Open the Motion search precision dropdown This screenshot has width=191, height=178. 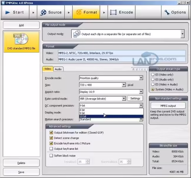coord(141,120)
